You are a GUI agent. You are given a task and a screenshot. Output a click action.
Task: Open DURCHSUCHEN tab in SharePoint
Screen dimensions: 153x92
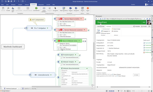(101, 27)
